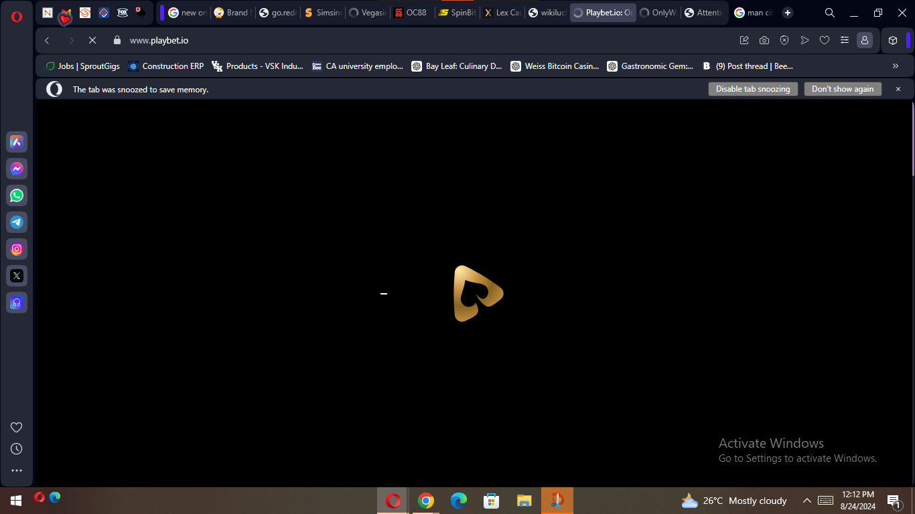Open Products - VSK Indu... bookmark

258,66
